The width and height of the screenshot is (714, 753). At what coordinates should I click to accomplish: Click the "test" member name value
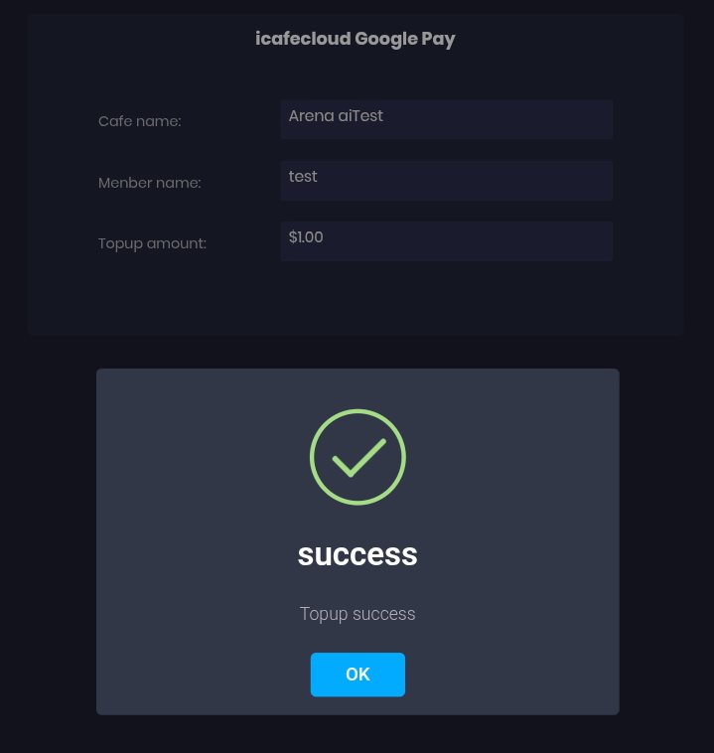[303, 177]
